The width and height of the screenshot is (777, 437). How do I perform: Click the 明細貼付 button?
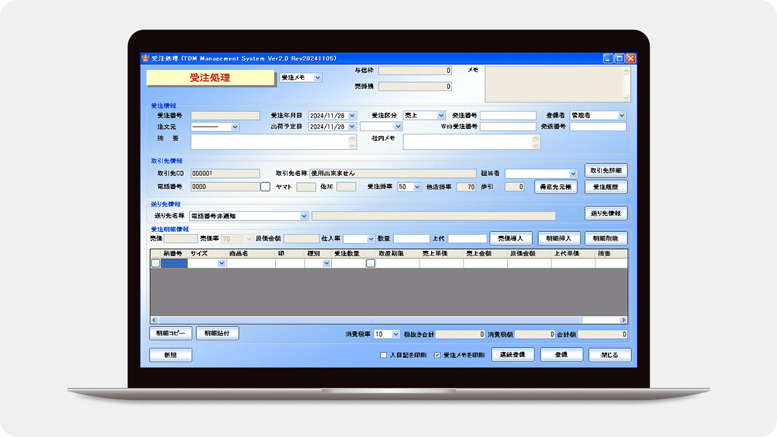(x=217, y=333)
